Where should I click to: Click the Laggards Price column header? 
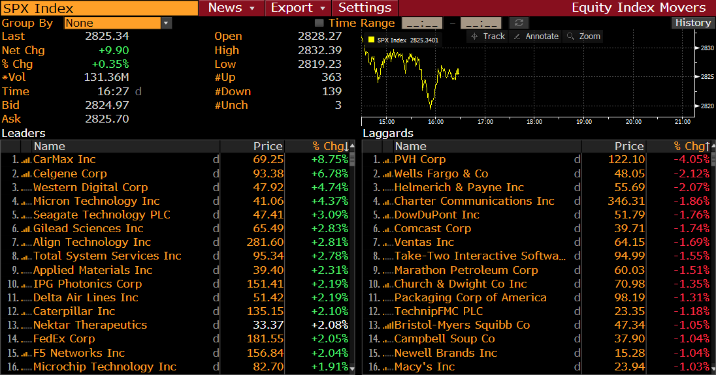[613, 146]
